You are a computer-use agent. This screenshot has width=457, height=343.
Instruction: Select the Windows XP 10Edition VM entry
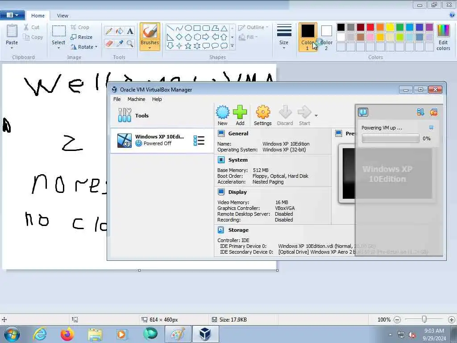click(162, 140)
